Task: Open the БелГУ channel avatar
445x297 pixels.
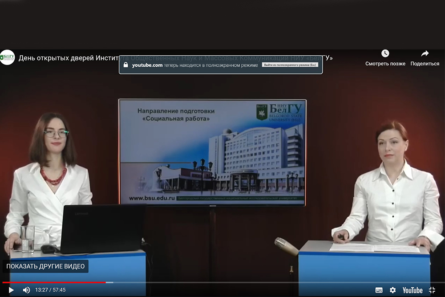Action: [8, 57]
